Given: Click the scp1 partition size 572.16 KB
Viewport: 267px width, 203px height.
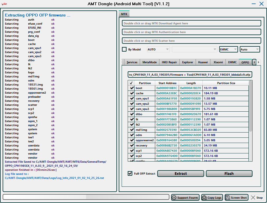Looking at the screenshot, I should pos(211,151).
